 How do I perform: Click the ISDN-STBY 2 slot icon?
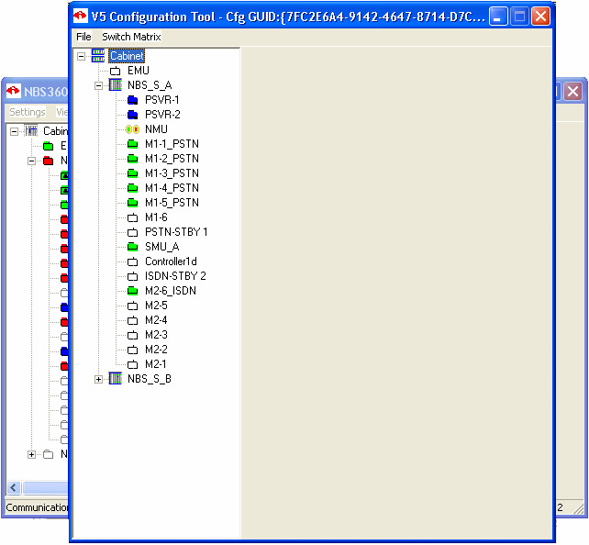133,276
